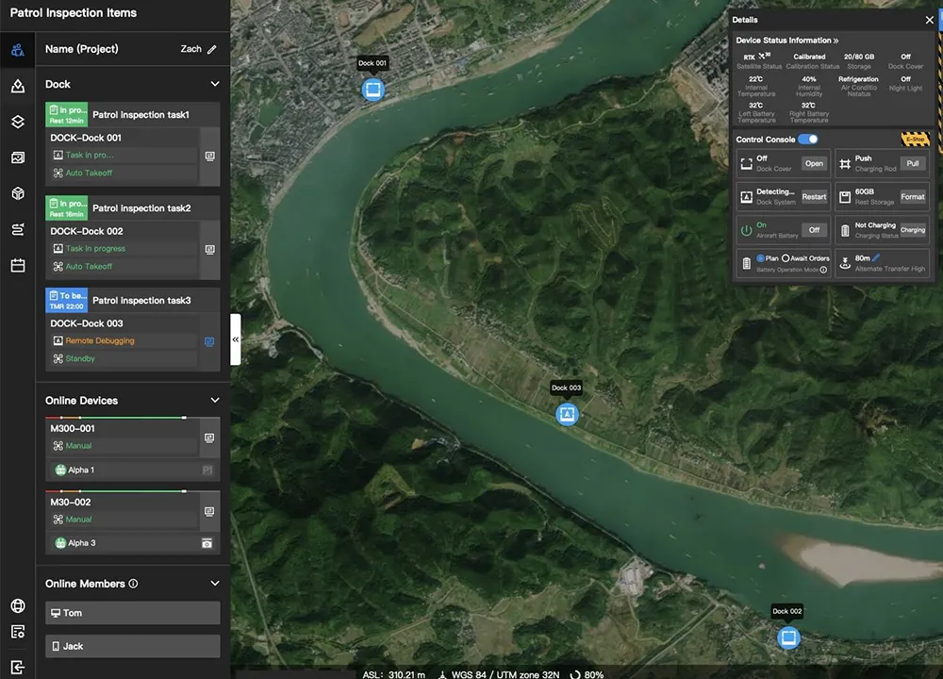Collapse the Online Devices section
This screenshot has height=679, width=943.
click(x=215, y=401)
